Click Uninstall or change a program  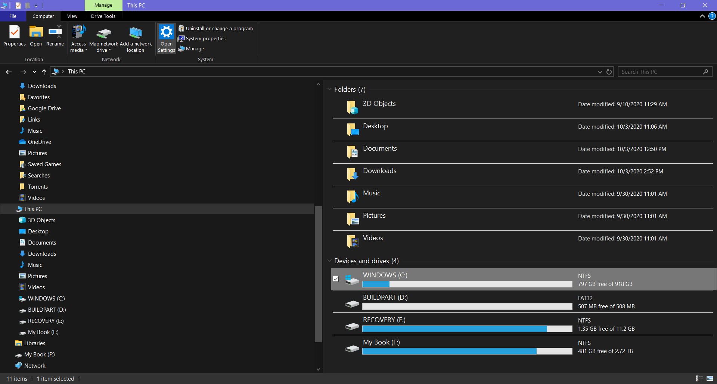click(x=215, y=28)
